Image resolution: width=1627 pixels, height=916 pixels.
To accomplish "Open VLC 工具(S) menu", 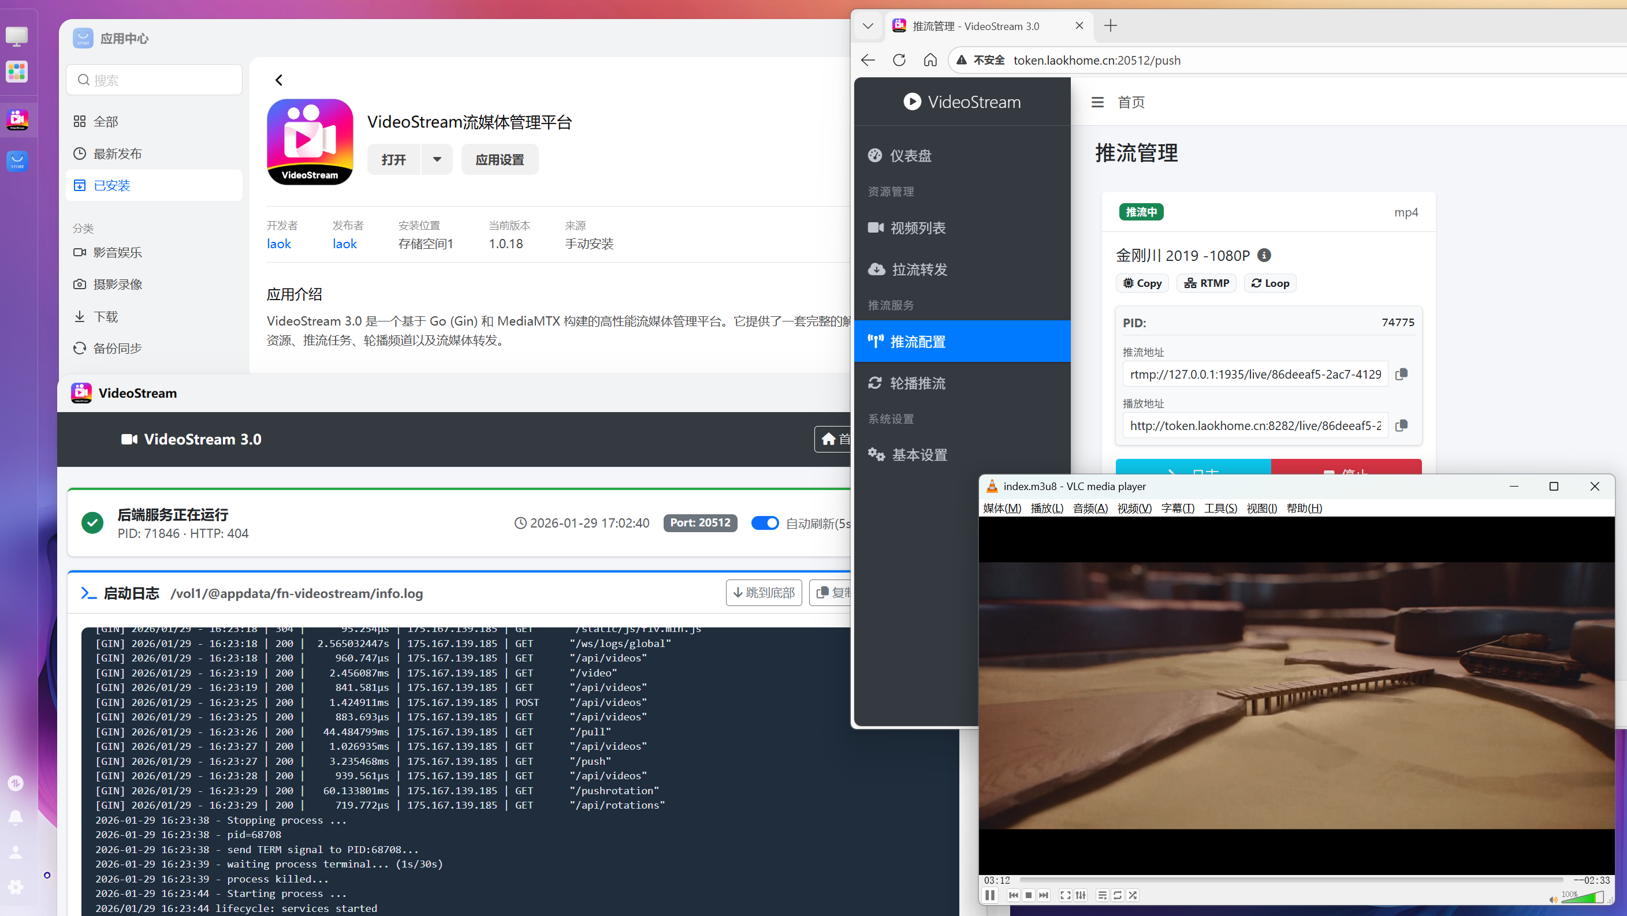I will [x=1220, y=508].
